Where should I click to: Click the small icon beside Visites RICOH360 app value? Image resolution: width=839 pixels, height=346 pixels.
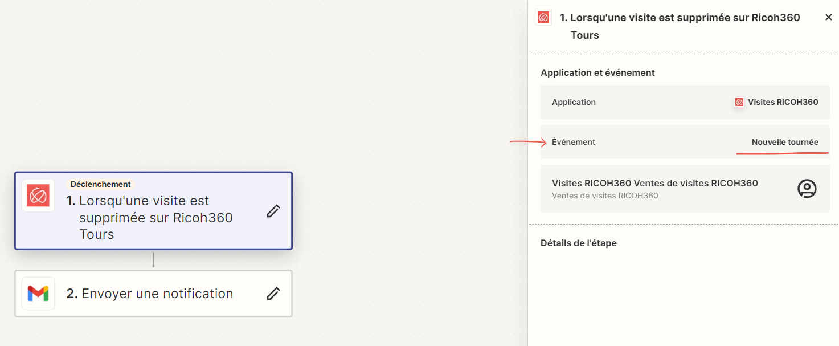(739, 102)
